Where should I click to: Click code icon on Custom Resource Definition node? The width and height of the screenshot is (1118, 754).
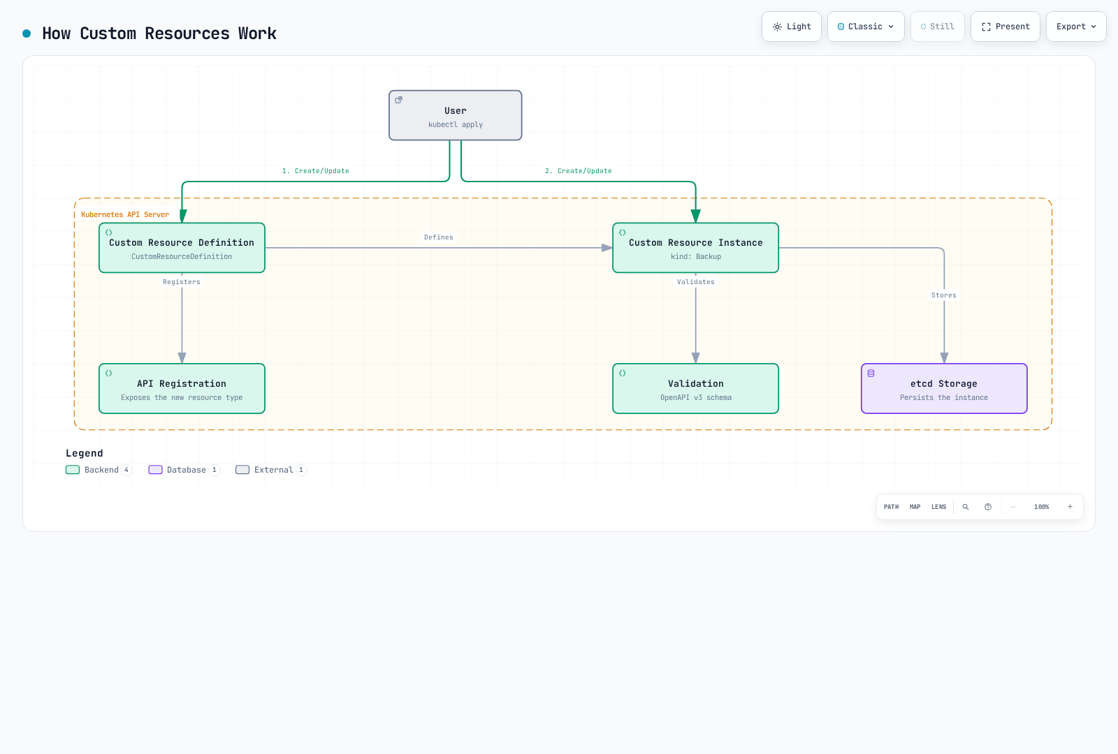click(x=109, y=232)
